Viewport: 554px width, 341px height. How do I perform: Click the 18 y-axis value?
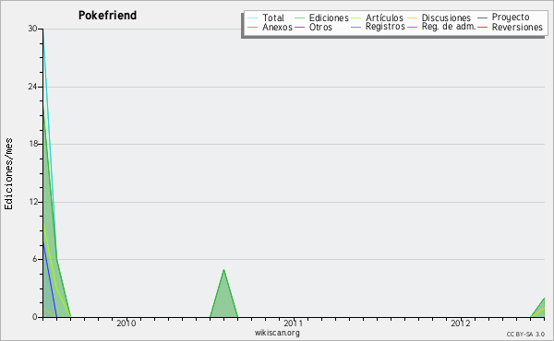coord(32,144)
